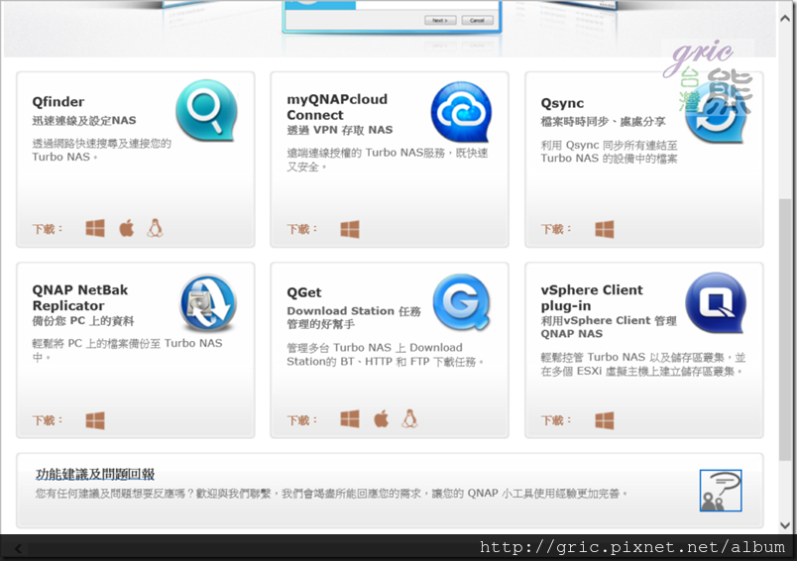Click the feedback speech bubble icon

721,491
